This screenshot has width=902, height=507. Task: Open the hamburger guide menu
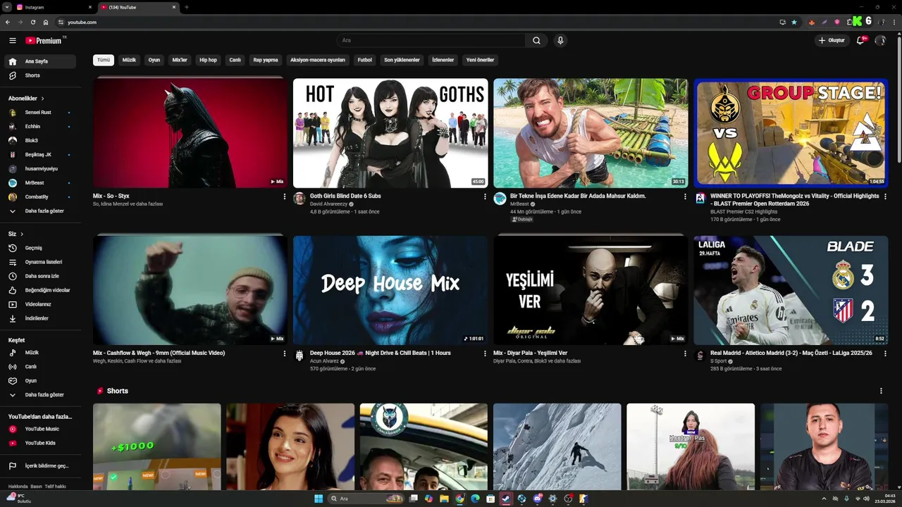click(x=13, y=41)
